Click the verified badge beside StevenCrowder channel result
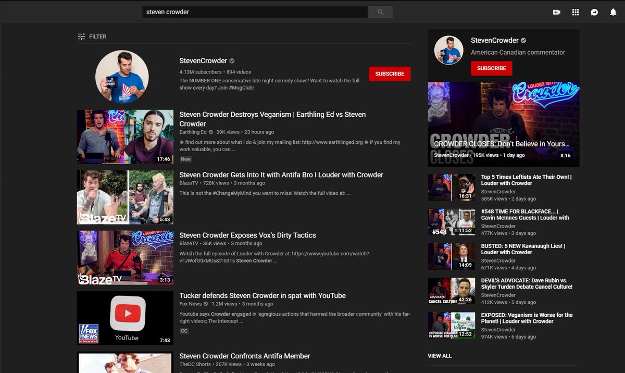The width and height of the screenshot is (625, 373). coord(232,61)
